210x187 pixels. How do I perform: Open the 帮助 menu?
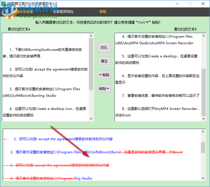pos(103,12)
